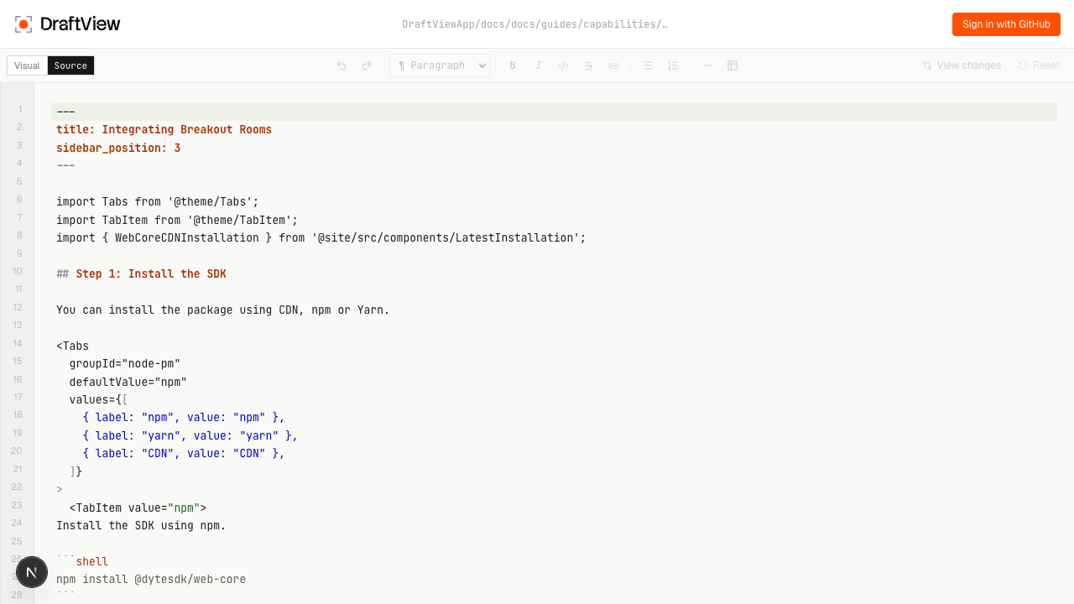Click the View changes button
This screenshot has width=1074, height=604.
[x=962, y=65]
